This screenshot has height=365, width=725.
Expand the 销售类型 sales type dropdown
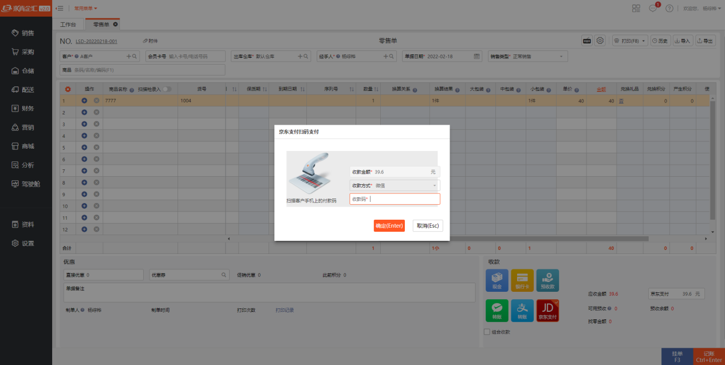point(527,56)
